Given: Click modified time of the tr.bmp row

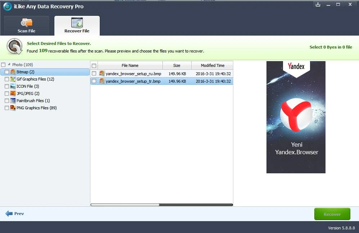Looking at the screenshot, I should point(213,81).
